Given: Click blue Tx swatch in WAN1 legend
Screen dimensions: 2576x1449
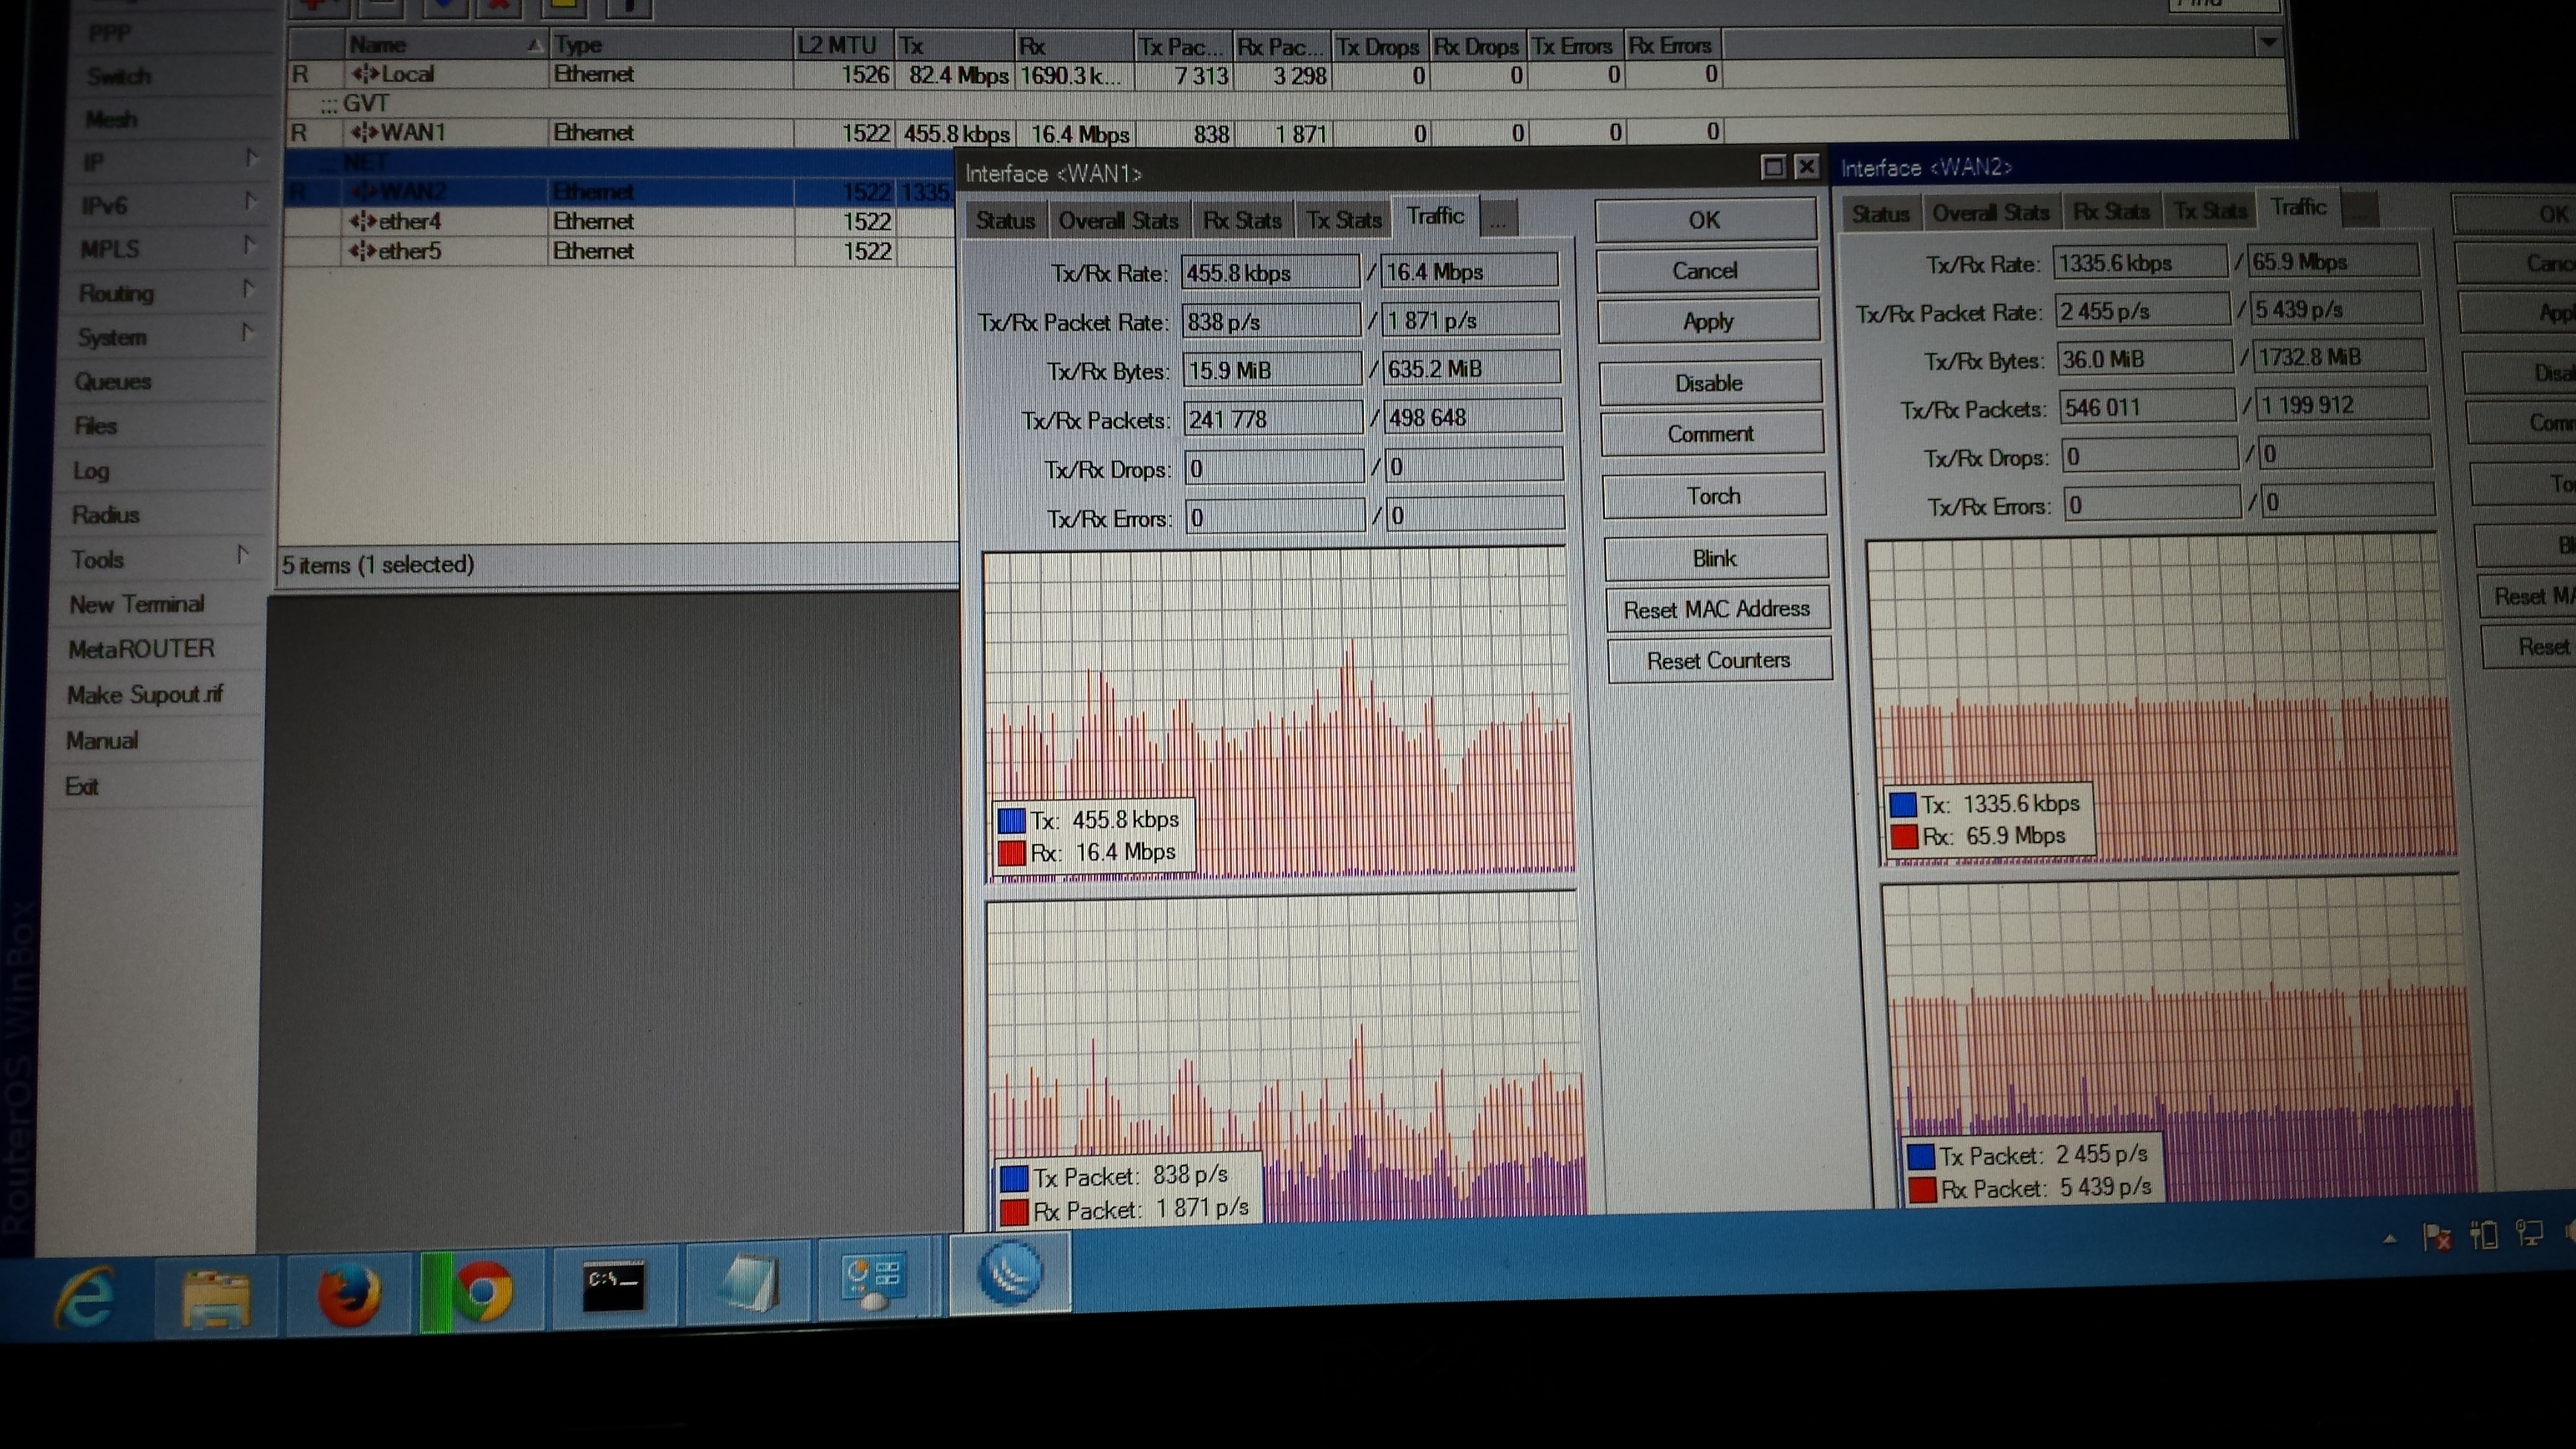Looking at the screenshot, I should coord(1011,821).
